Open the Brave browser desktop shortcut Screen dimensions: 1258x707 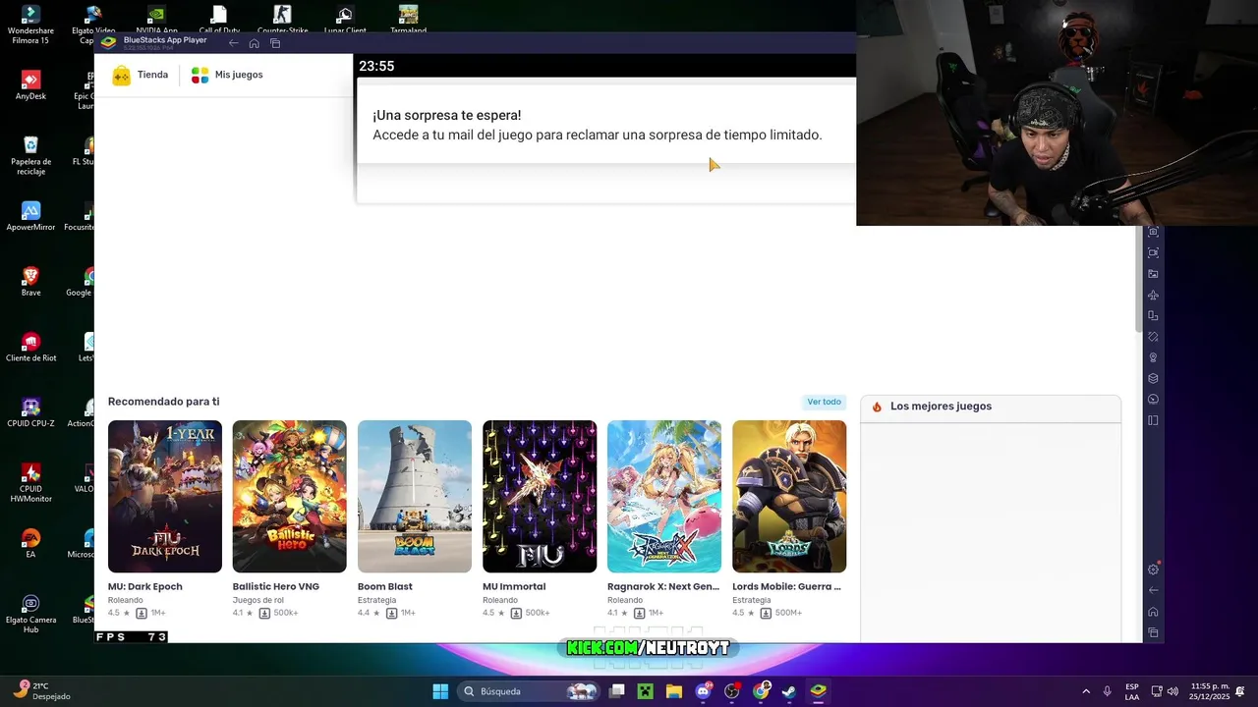tap(30, 282)
